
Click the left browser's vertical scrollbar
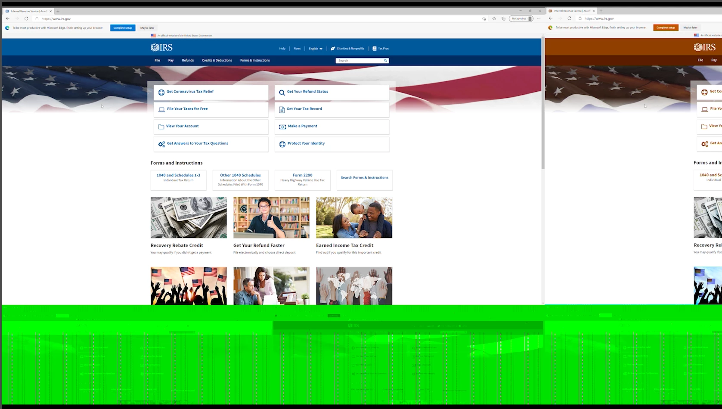tap(543, 103)
